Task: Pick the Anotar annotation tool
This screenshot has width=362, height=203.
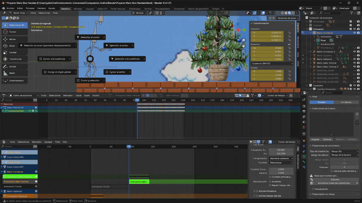Action: (6, 66)
